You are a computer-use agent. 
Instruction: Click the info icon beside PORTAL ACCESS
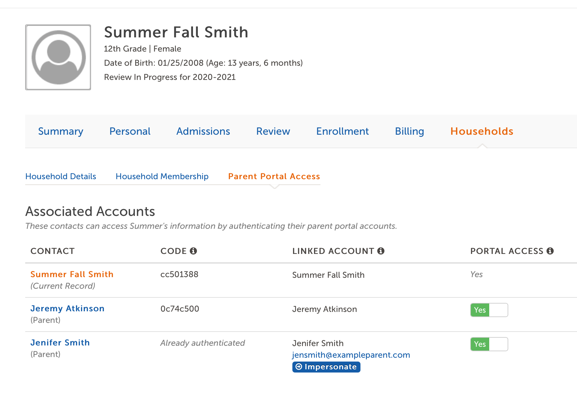click(x=550, y=251)
